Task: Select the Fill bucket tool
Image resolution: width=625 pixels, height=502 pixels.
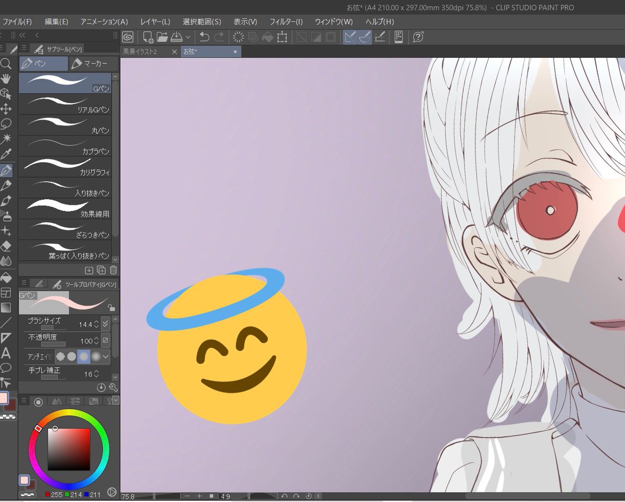Action: pos(6,277)
